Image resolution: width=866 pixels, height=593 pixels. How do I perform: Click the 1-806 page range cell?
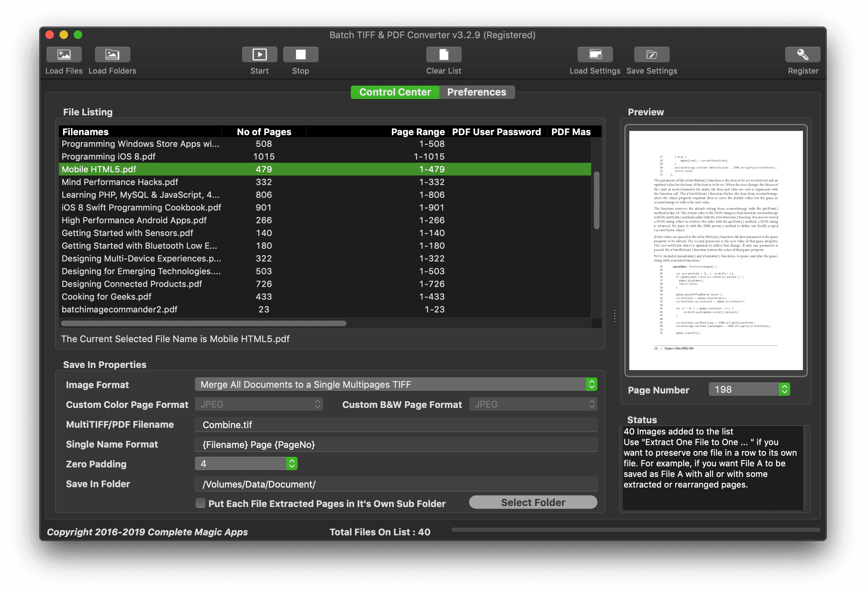(x=432, y=195)
